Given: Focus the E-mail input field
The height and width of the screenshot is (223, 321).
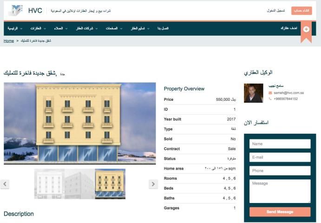Looking at the screenshot, I should pos(280,157).
